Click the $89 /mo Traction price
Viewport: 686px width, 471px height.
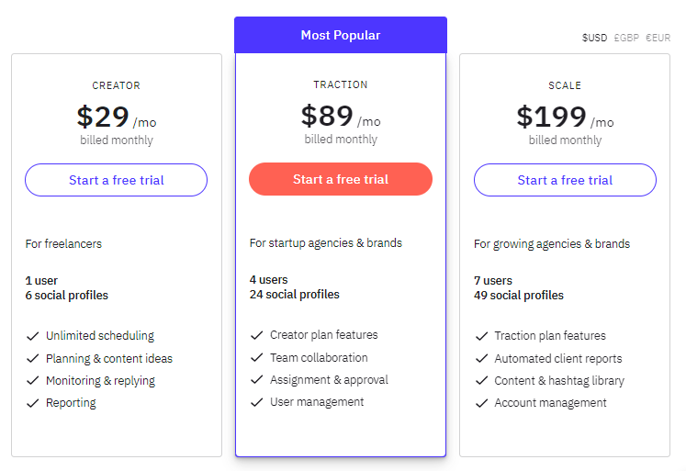[341, 116]
